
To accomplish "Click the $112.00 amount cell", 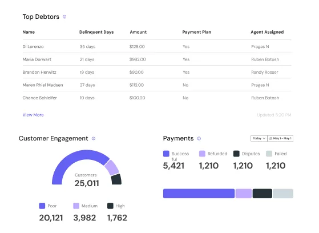I will pyautogui.click(x=136, y=85).
